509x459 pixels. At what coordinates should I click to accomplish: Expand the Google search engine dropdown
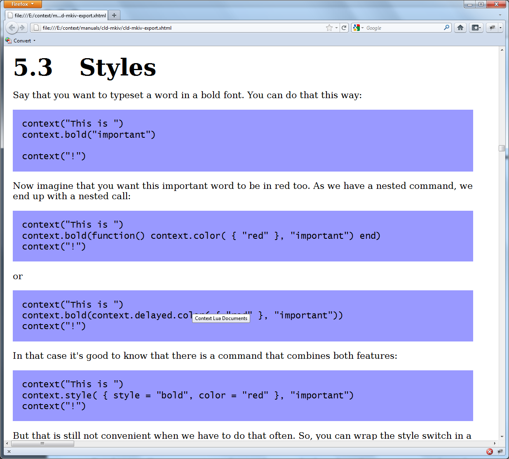point(358,28)
